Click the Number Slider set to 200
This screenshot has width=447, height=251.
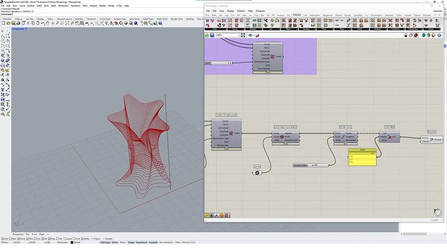click(311, 165)
